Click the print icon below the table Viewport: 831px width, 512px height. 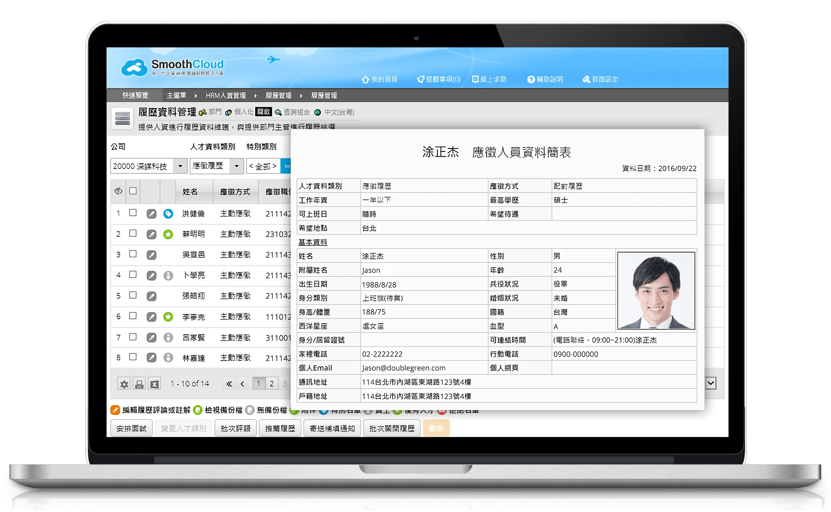coord(139,384)
